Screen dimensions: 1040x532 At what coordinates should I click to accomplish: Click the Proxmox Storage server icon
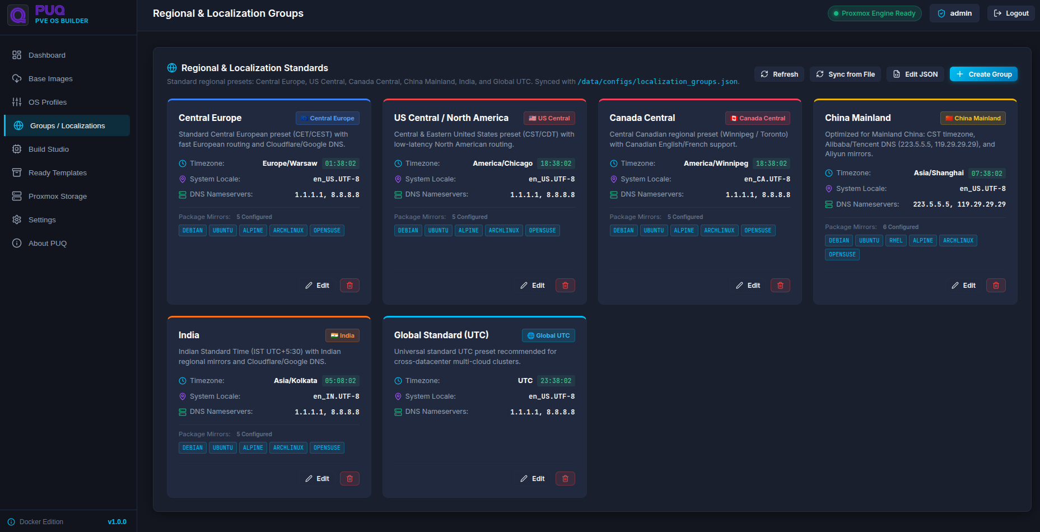(17, 196)
